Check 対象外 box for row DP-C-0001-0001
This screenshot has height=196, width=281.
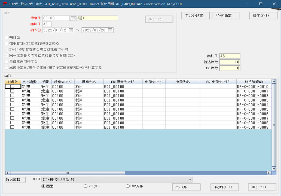pyautogui.click(x=12, y=91)
